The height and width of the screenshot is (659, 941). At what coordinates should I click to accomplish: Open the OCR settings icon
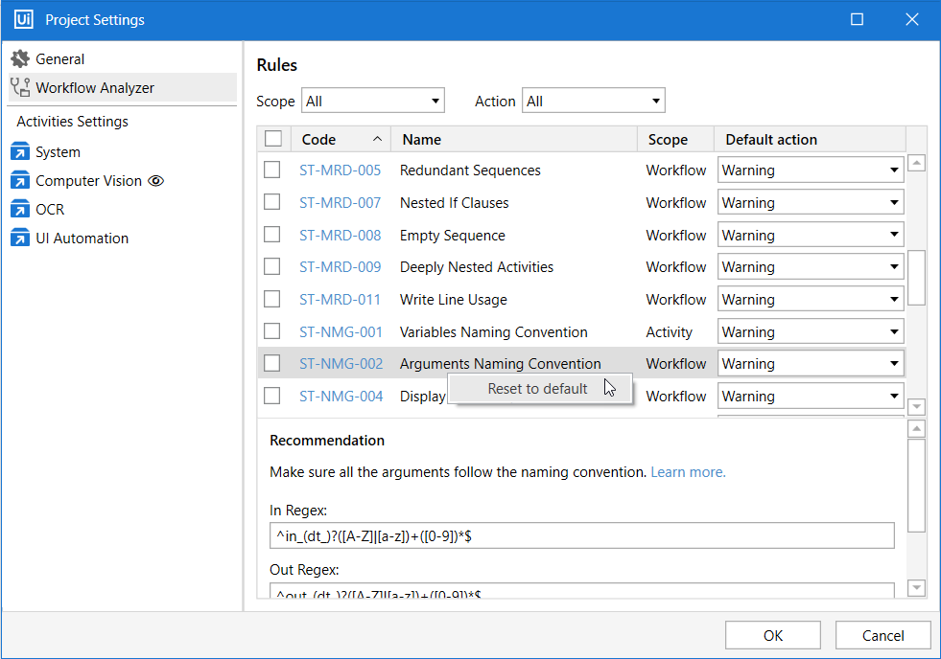[x=20, y=210]
